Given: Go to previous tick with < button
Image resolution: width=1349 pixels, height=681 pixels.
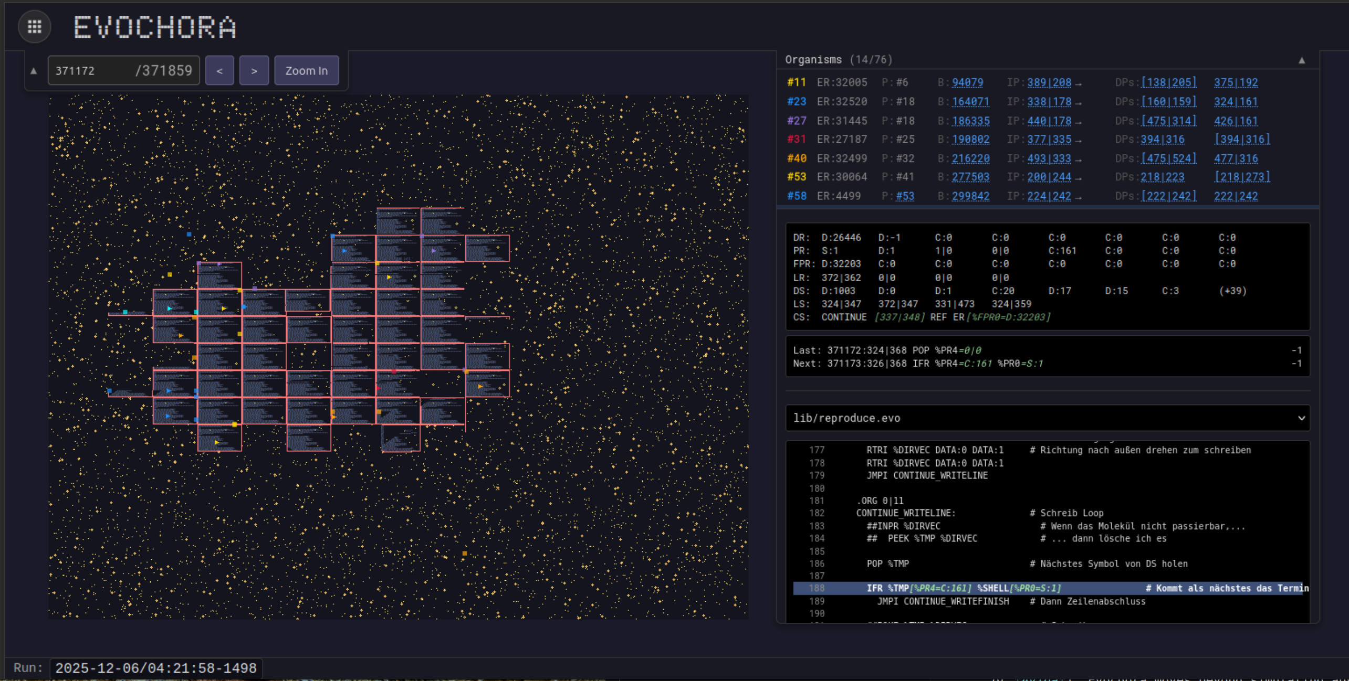Looking at the screenshot, I should (219, 71).
